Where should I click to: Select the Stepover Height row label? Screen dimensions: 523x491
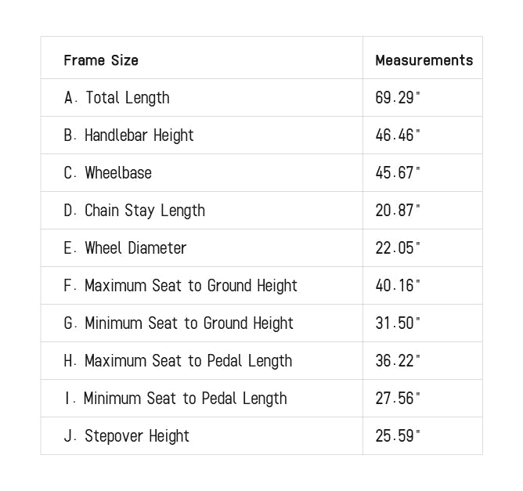[127, 436]
